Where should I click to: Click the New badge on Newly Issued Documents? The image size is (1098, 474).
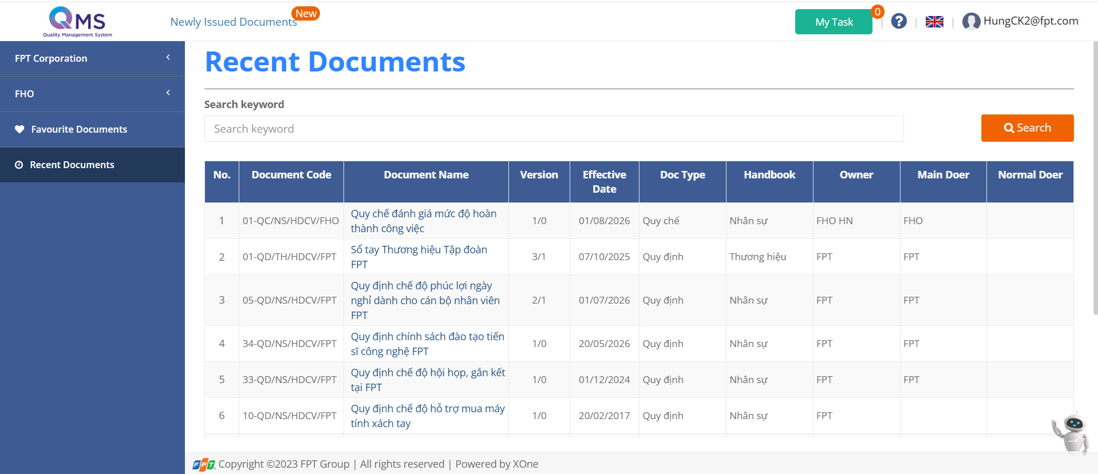coord(306,14)
